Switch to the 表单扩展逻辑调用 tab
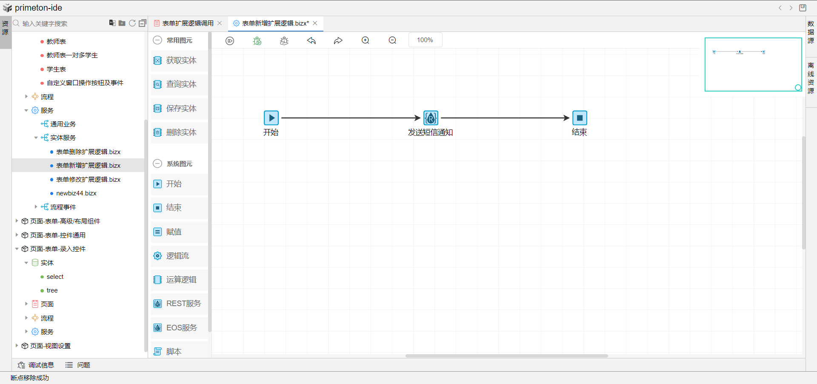817x384 pixels. coord(188,23)
